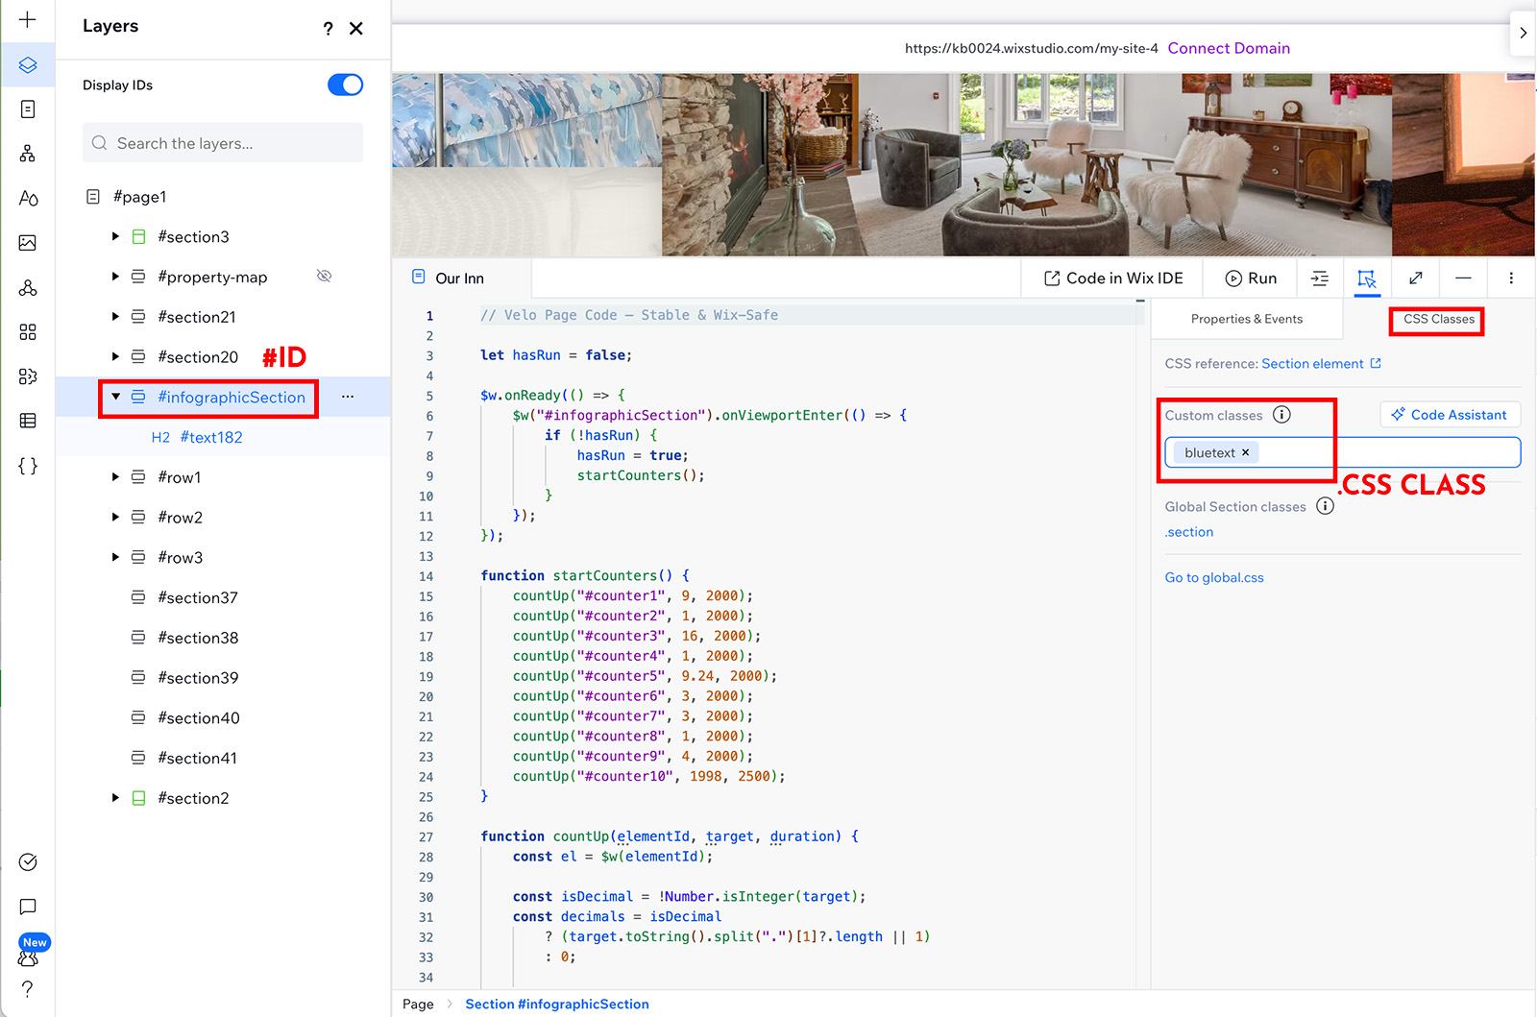Click the Go to global.css link
1537x1017 pixels.
coord(1213,577)
